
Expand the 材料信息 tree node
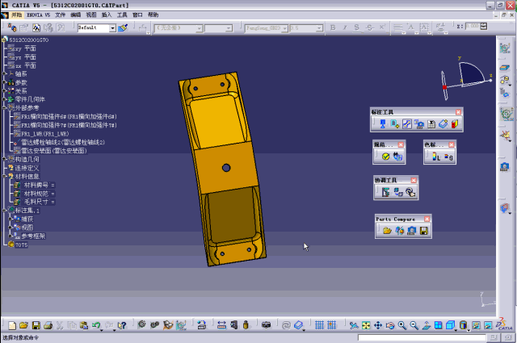tap(6, 176)
